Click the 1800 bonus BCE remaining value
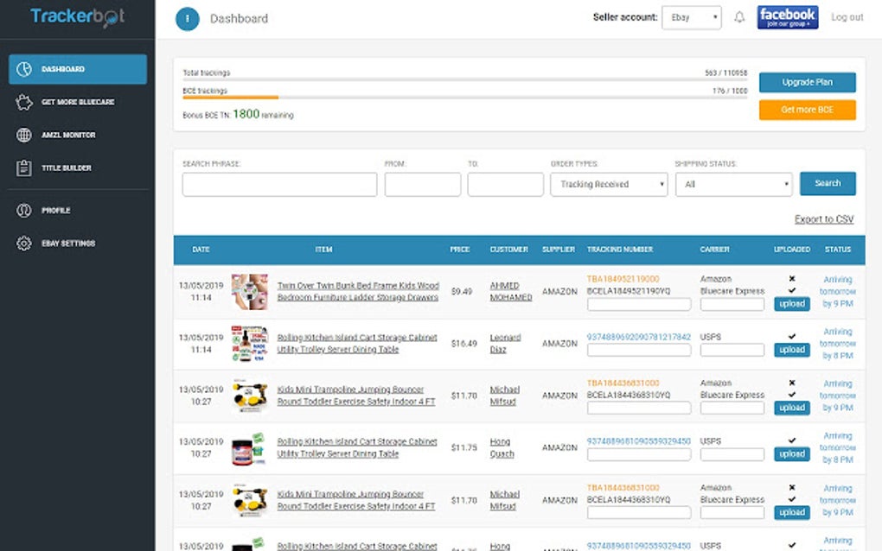This screenshot has width=882, height=551. coord(246,114)
